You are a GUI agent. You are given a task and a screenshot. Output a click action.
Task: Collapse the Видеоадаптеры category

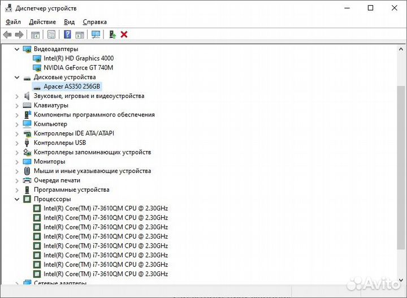[x=17, y=49]
